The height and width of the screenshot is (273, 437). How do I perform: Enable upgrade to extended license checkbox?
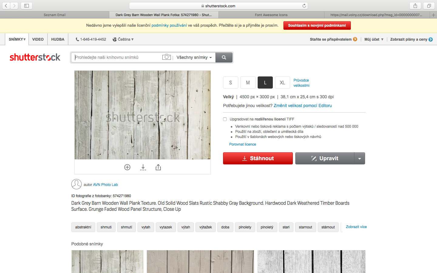[x=225, y=119]
